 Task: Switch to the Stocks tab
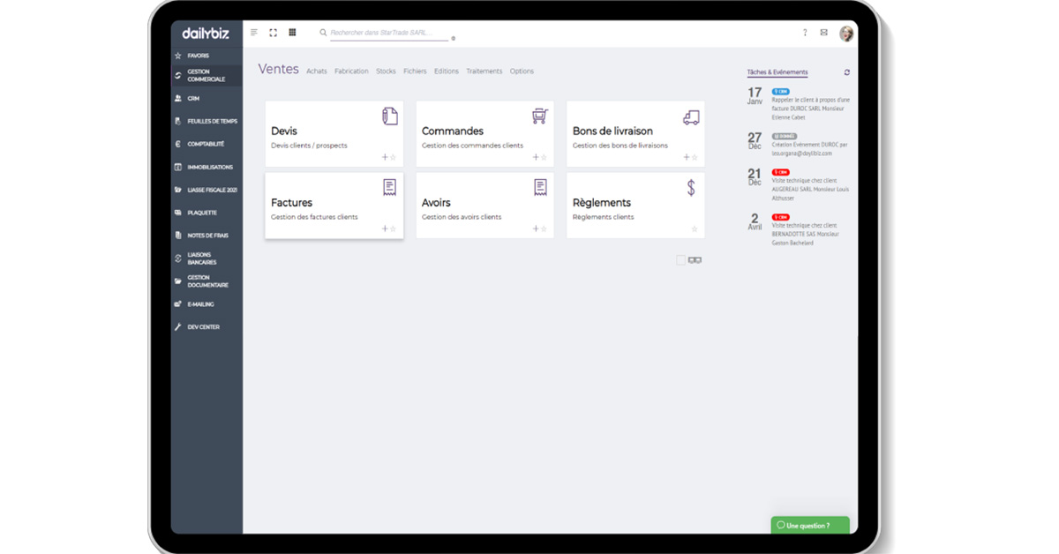coord(386,71)
